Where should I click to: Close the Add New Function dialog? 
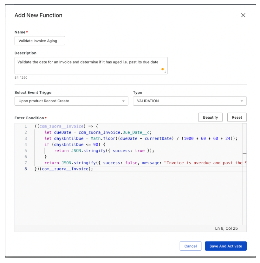click(x=243, y=15)
